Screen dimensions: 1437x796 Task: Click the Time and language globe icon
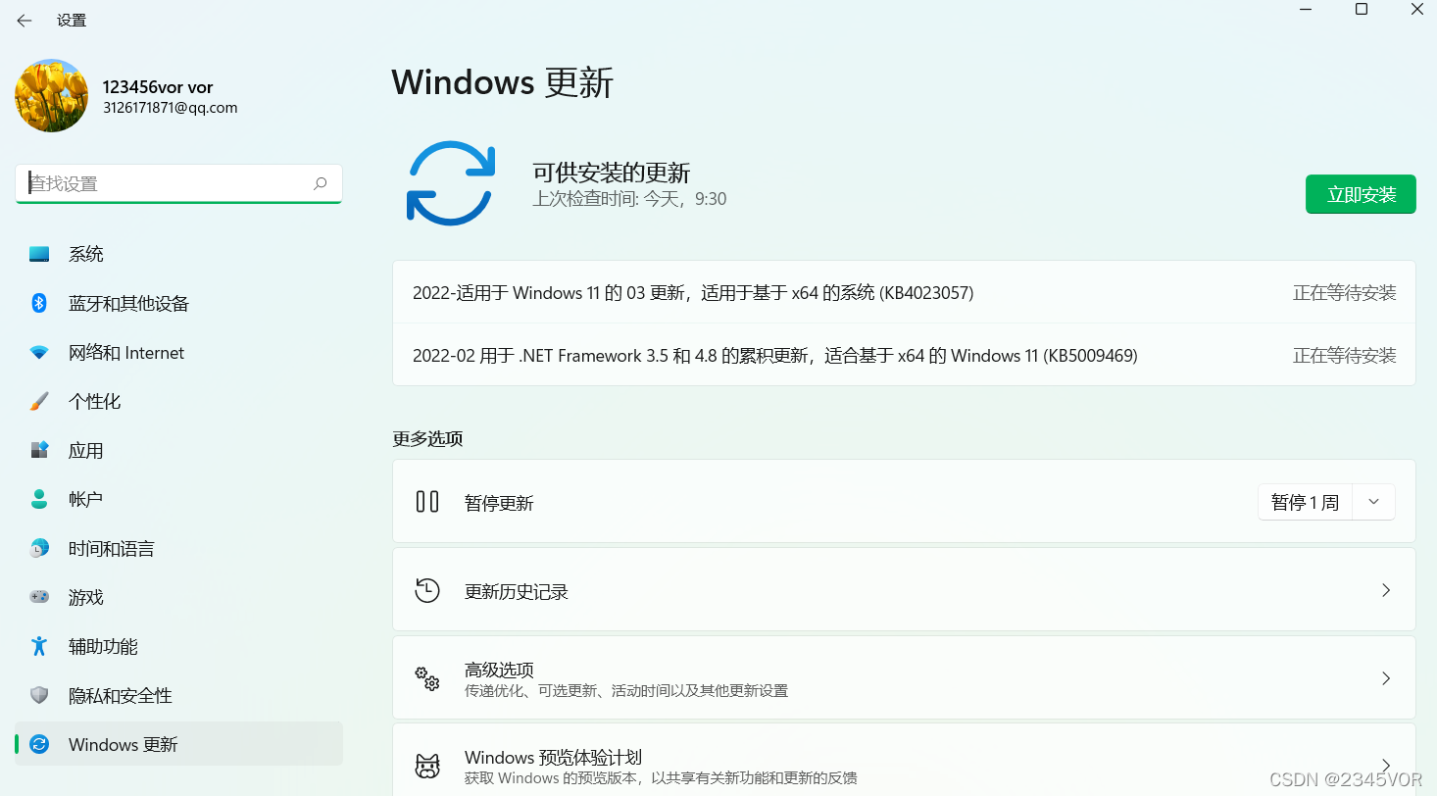click(x=39, y=548)
